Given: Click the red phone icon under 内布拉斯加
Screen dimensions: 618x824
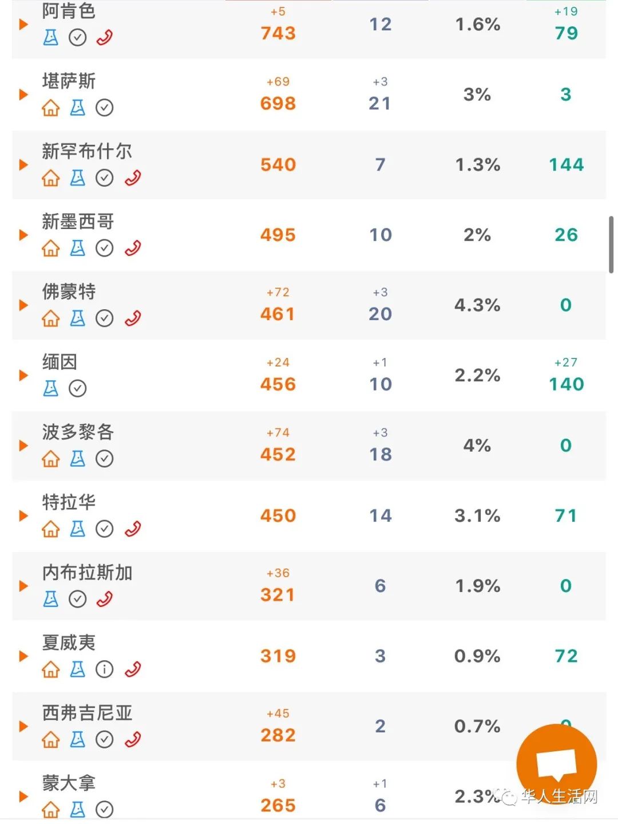Looking at the screenshot, I should pos(105,599).
